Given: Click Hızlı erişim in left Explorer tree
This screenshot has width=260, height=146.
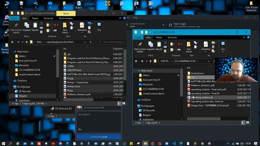Looking at the screenshot, I should pos(23,52).
